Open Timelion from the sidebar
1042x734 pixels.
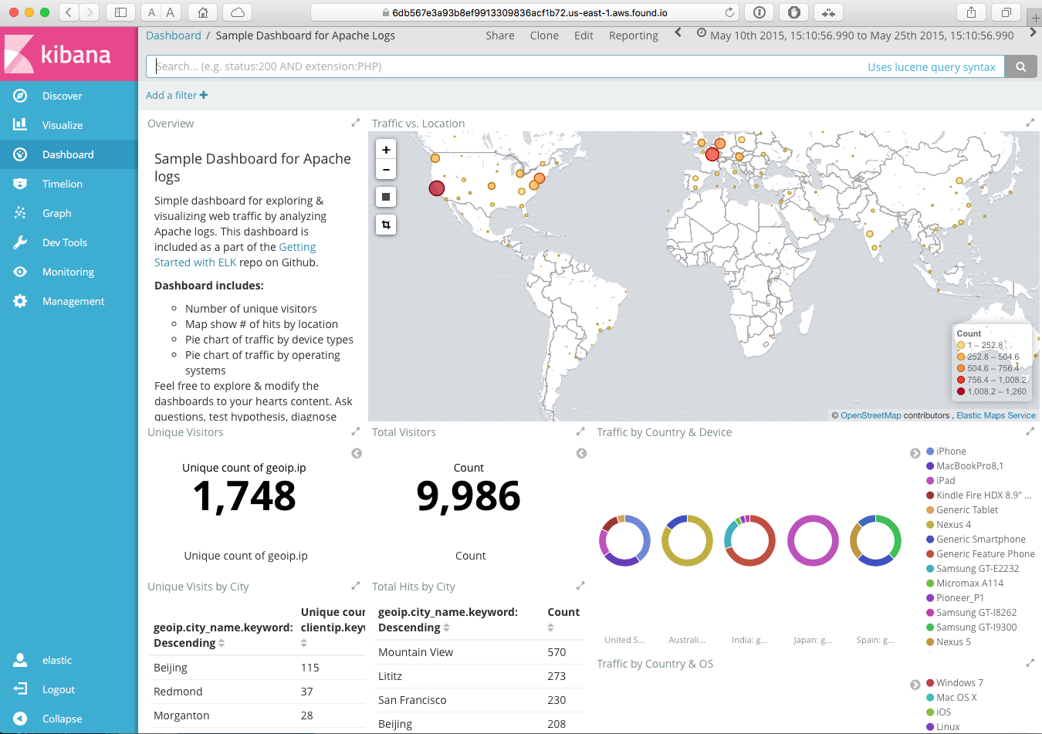coord(62,184)
